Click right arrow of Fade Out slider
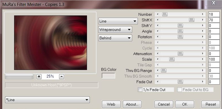Screen dimensions: 222x109 [203, 82]
